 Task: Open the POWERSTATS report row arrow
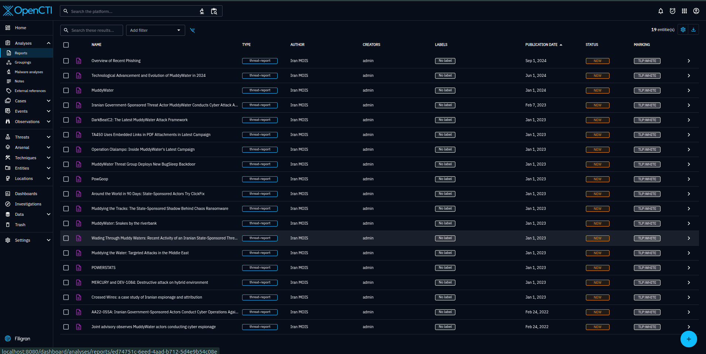(689, 268)
